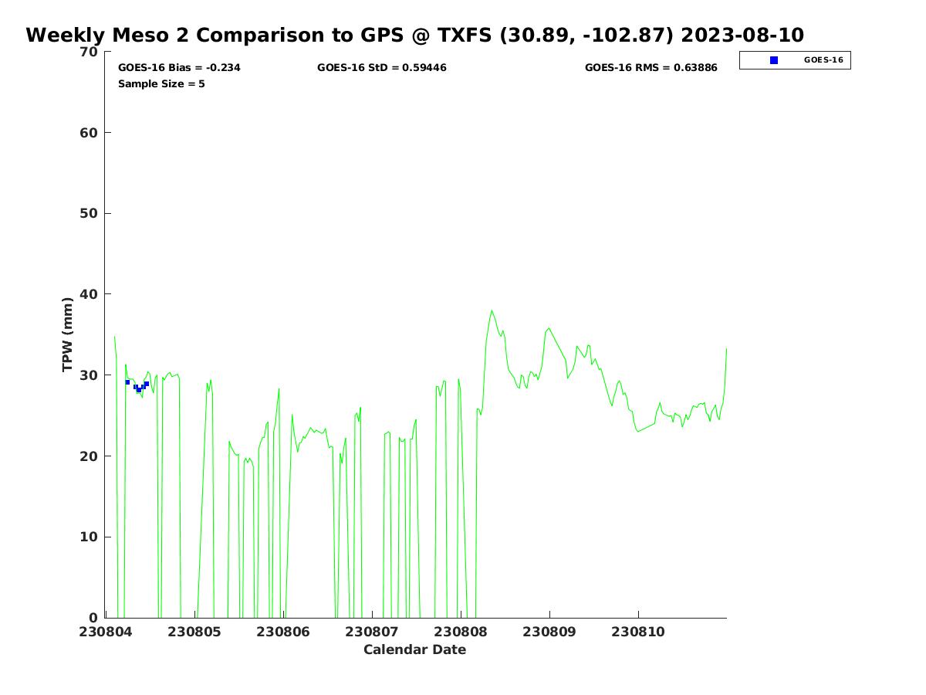Select the GOES-16 legend label text
This screenshot has width=926, height=695.
(823, 60)
